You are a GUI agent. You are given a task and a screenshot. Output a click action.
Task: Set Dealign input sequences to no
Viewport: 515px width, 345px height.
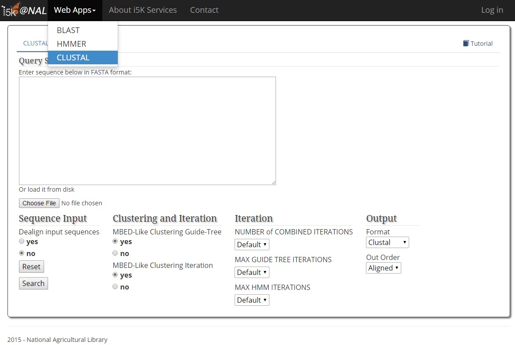point(22,253)
